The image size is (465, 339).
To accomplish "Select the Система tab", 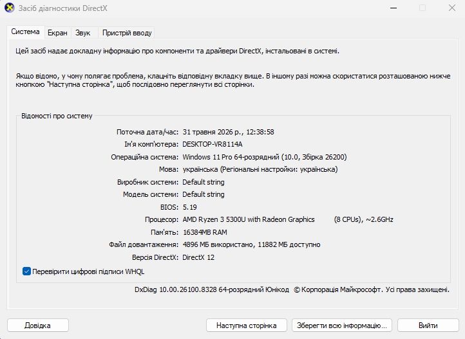I will pyautogui.click(x=26, y=32).
